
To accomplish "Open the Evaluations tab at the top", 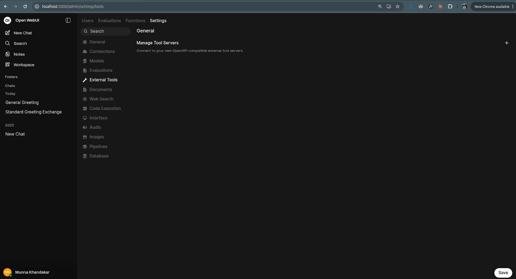I will coord(109,21).
